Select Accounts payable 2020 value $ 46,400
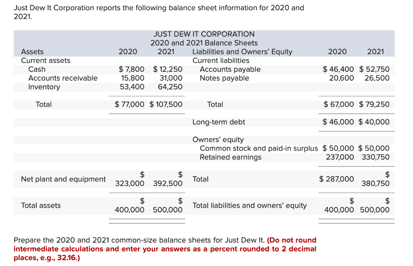Screen dimensions: 413x266 338,69
